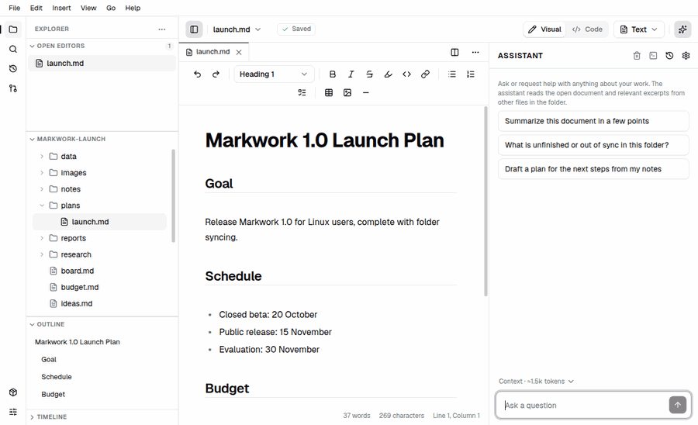698x425 pixels.
Task: Click 'Summarize this document in a few points'
Action: [593, 121]
